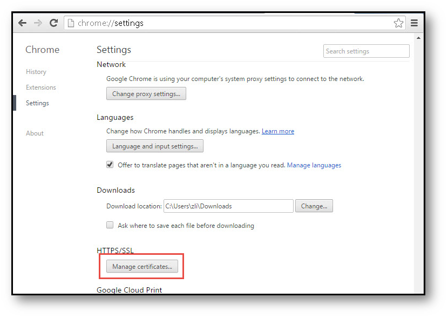The image size is (448, 318).
Task: Open History in the sidebar
Action: [36, 72]
